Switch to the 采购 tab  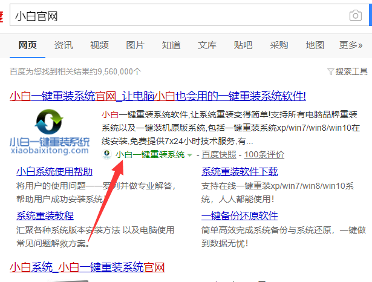(279, 45)
